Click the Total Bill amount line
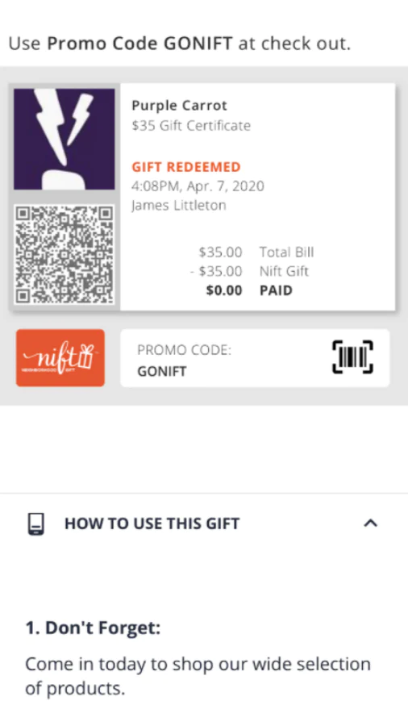 point(256,252)
